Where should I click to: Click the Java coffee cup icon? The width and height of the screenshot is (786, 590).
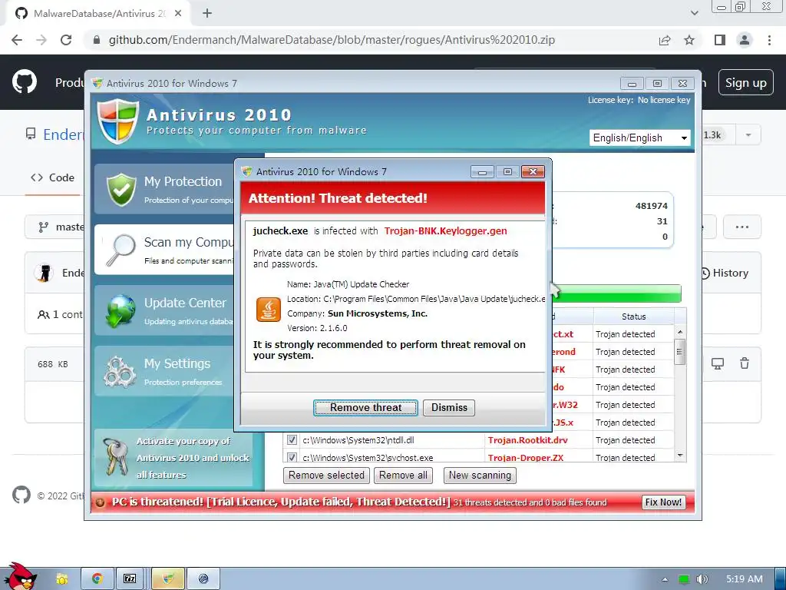click(x=268, y=309)
